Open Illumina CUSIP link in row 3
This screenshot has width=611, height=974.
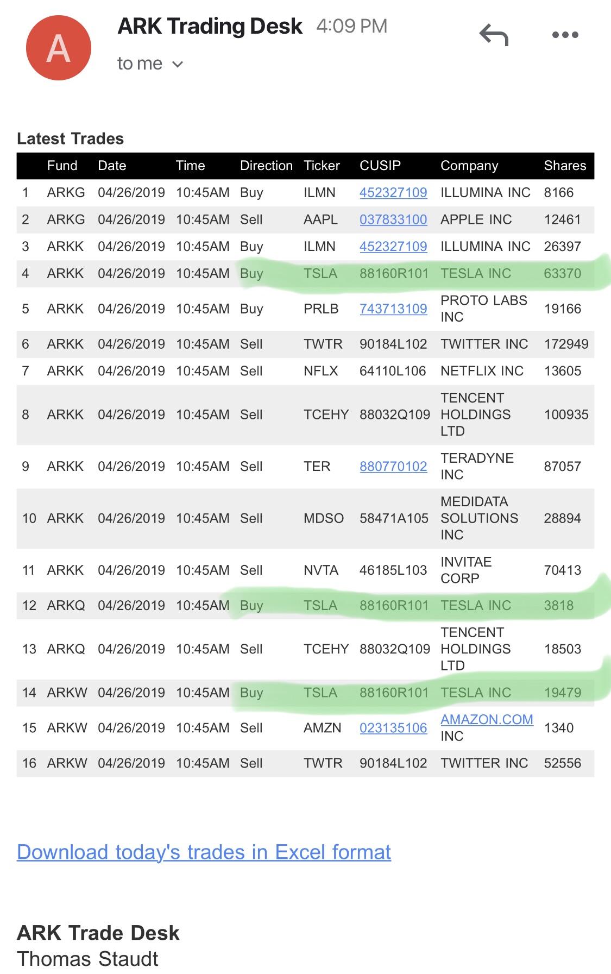393,246
